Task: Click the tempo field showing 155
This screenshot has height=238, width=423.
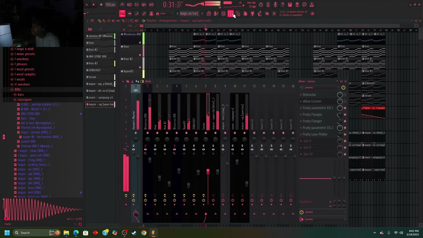Action: point(110,5)
